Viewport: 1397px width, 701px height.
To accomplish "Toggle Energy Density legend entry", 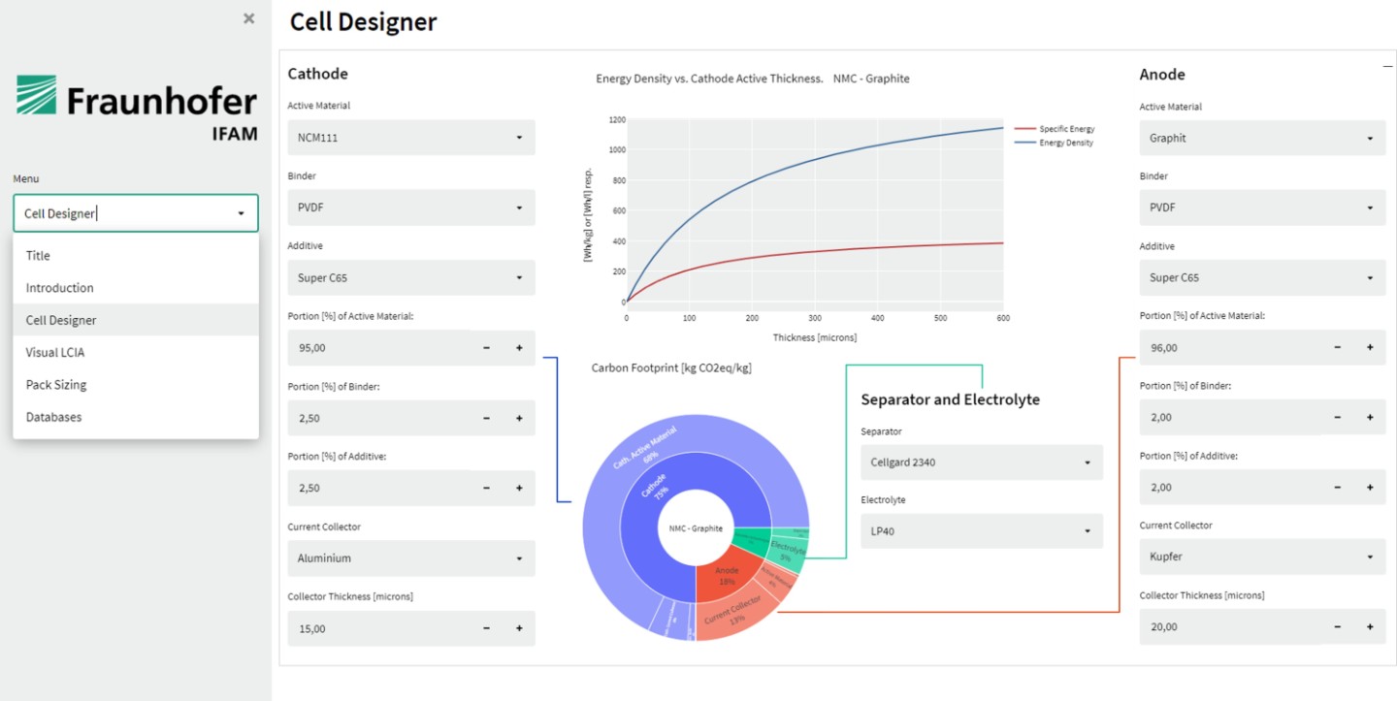I will coord(1054,143).
